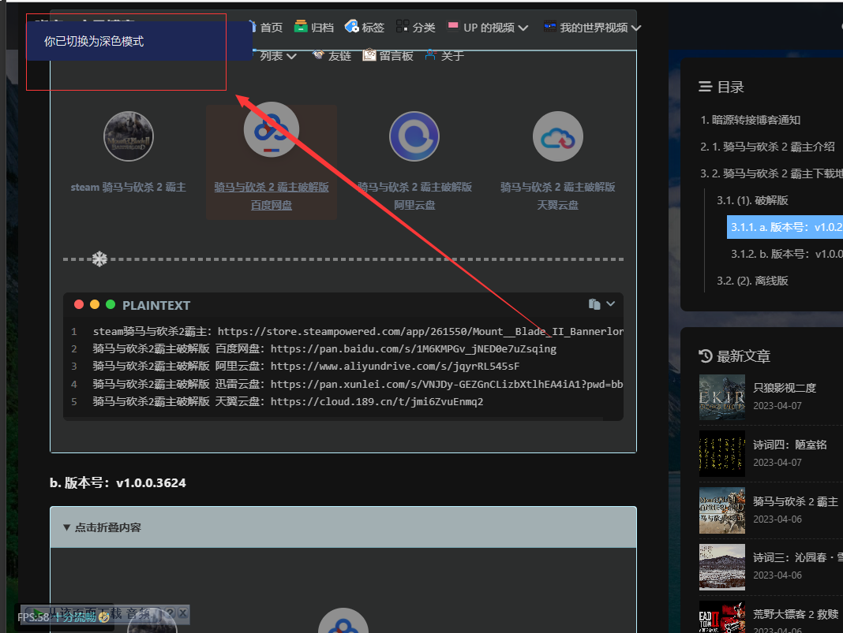Open recent article 诗词四：陋室铭
The width and height of the screenshot is (843, 633).
pyautogui.click(x=789, y=445)
